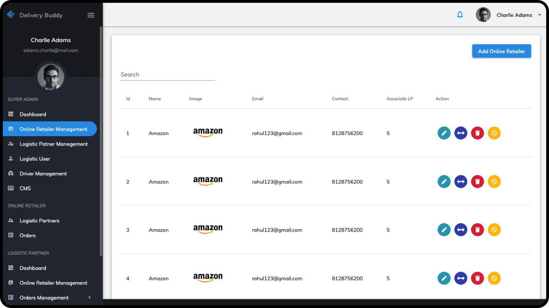Block the retailer in row 1
The width and height of the screenshot is (549, 308).
coord(494,133)
